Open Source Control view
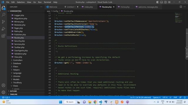Viewport: 188px width, 105px height. click(x=3, y=22)
